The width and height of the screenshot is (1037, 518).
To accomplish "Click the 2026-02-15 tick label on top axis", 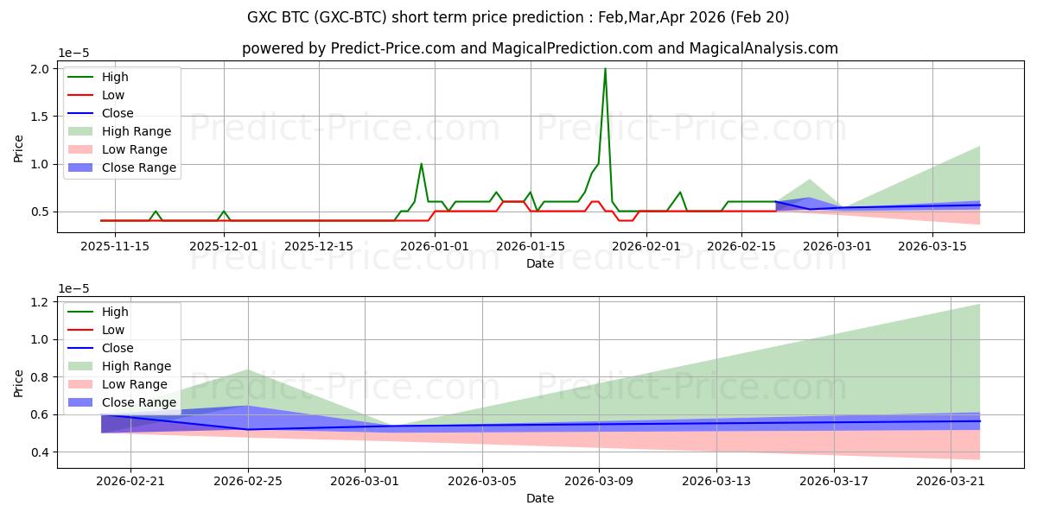I will coord(741,245).
